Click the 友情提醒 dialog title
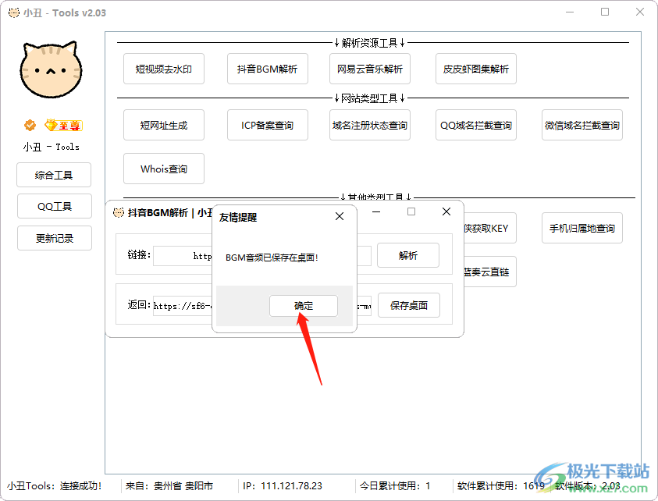 click(x=238, y=218)
